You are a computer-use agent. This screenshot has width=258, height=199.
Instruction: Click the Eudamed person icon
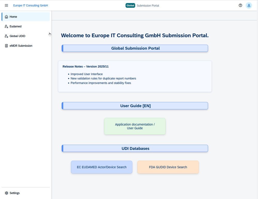(x=6, y=26)
